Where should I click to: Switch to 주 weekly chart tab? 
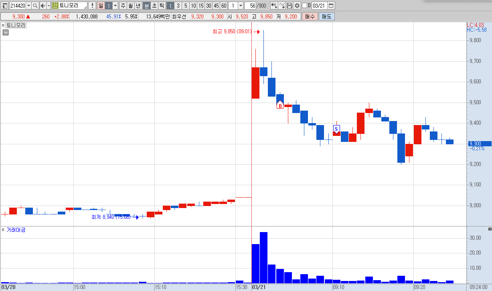click(123, 6)
